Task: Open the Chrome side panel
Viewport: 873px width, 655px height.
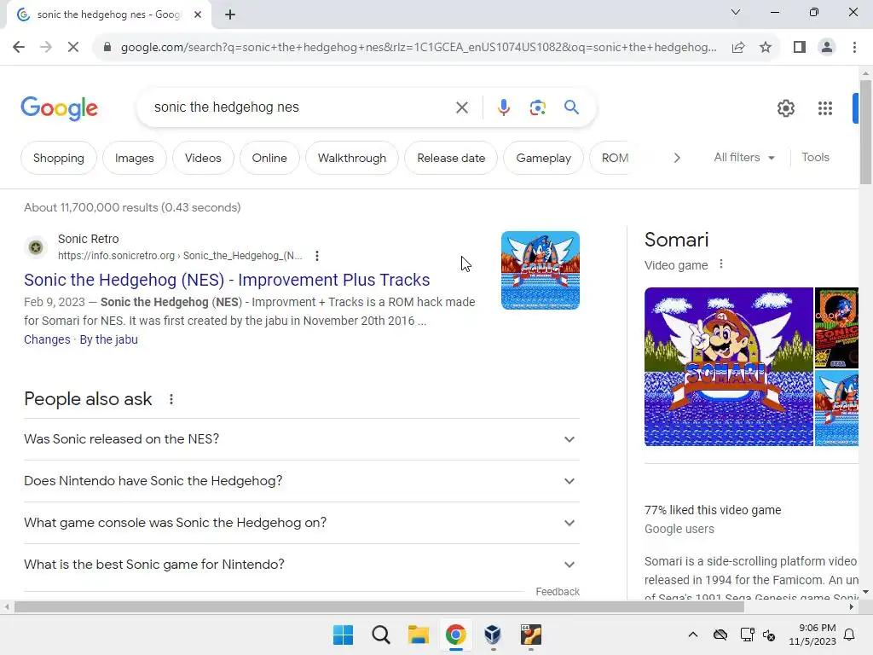Action: (x=800, y=48)
